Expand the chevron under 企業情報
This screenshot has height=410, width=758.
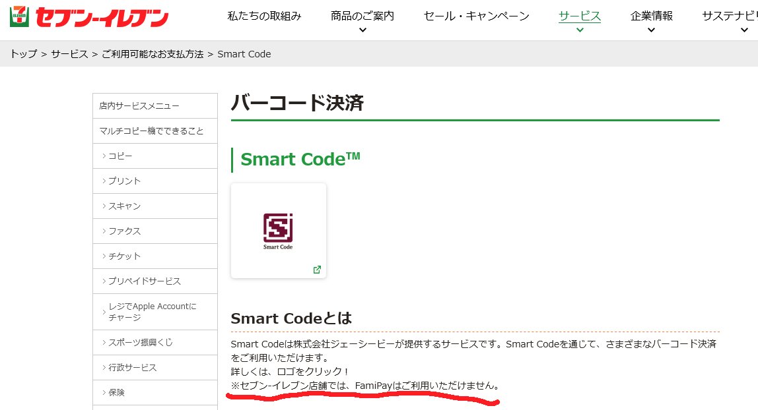click(651, 30)
